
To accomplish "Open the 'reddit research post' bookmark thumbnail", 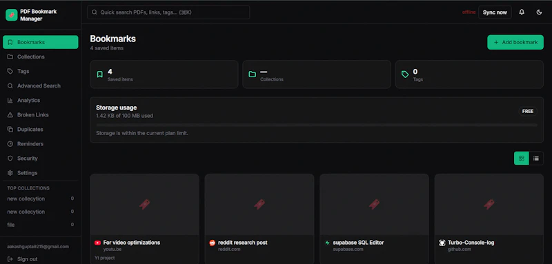I will coord(259,204).
